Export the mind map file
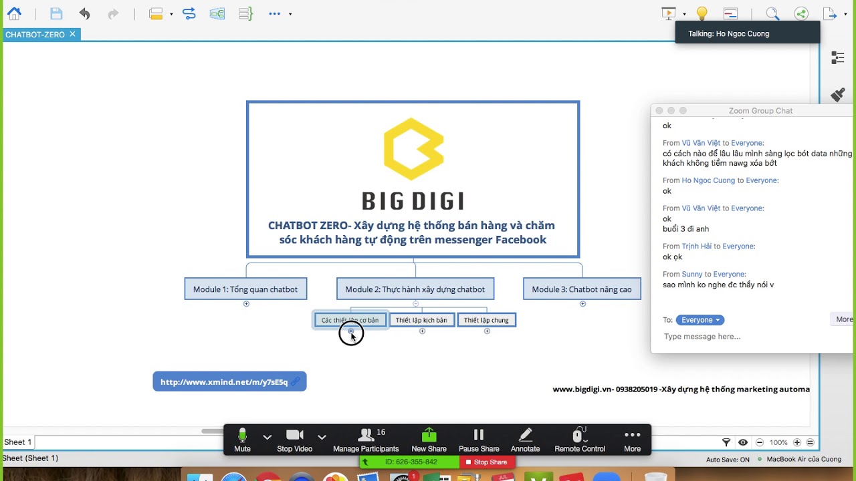The height and width of the screenshot is (481, 856). [x=830, y=13]
